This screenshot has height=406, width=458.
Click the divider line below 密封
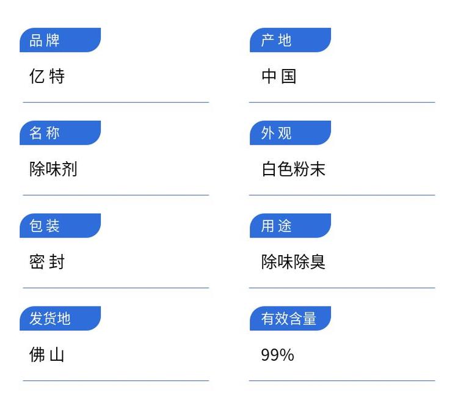coord(116,288)
